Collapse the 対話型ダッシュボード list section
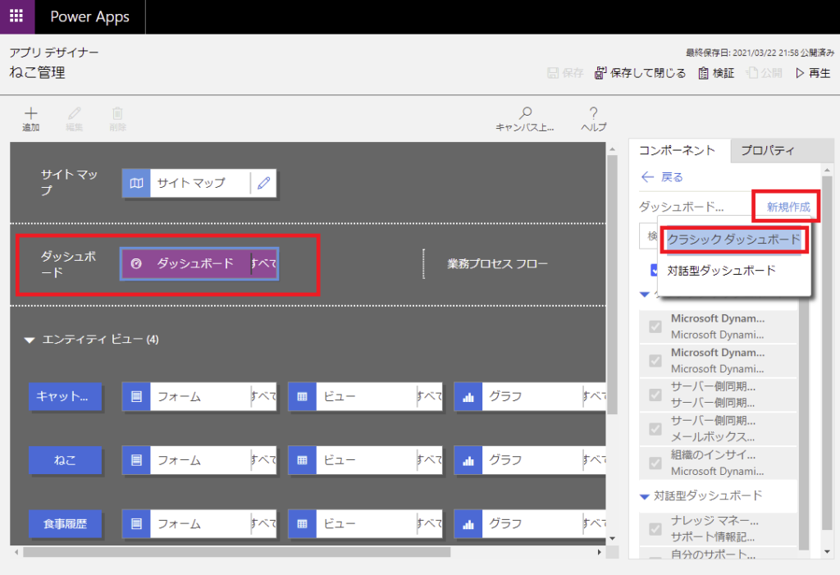 click(645, 496)
